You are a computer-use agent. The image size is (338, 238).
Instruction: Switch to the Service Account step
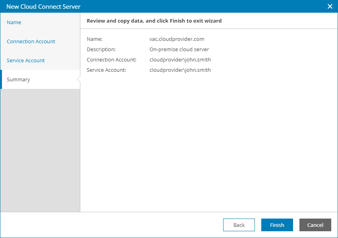pos(26,61)
